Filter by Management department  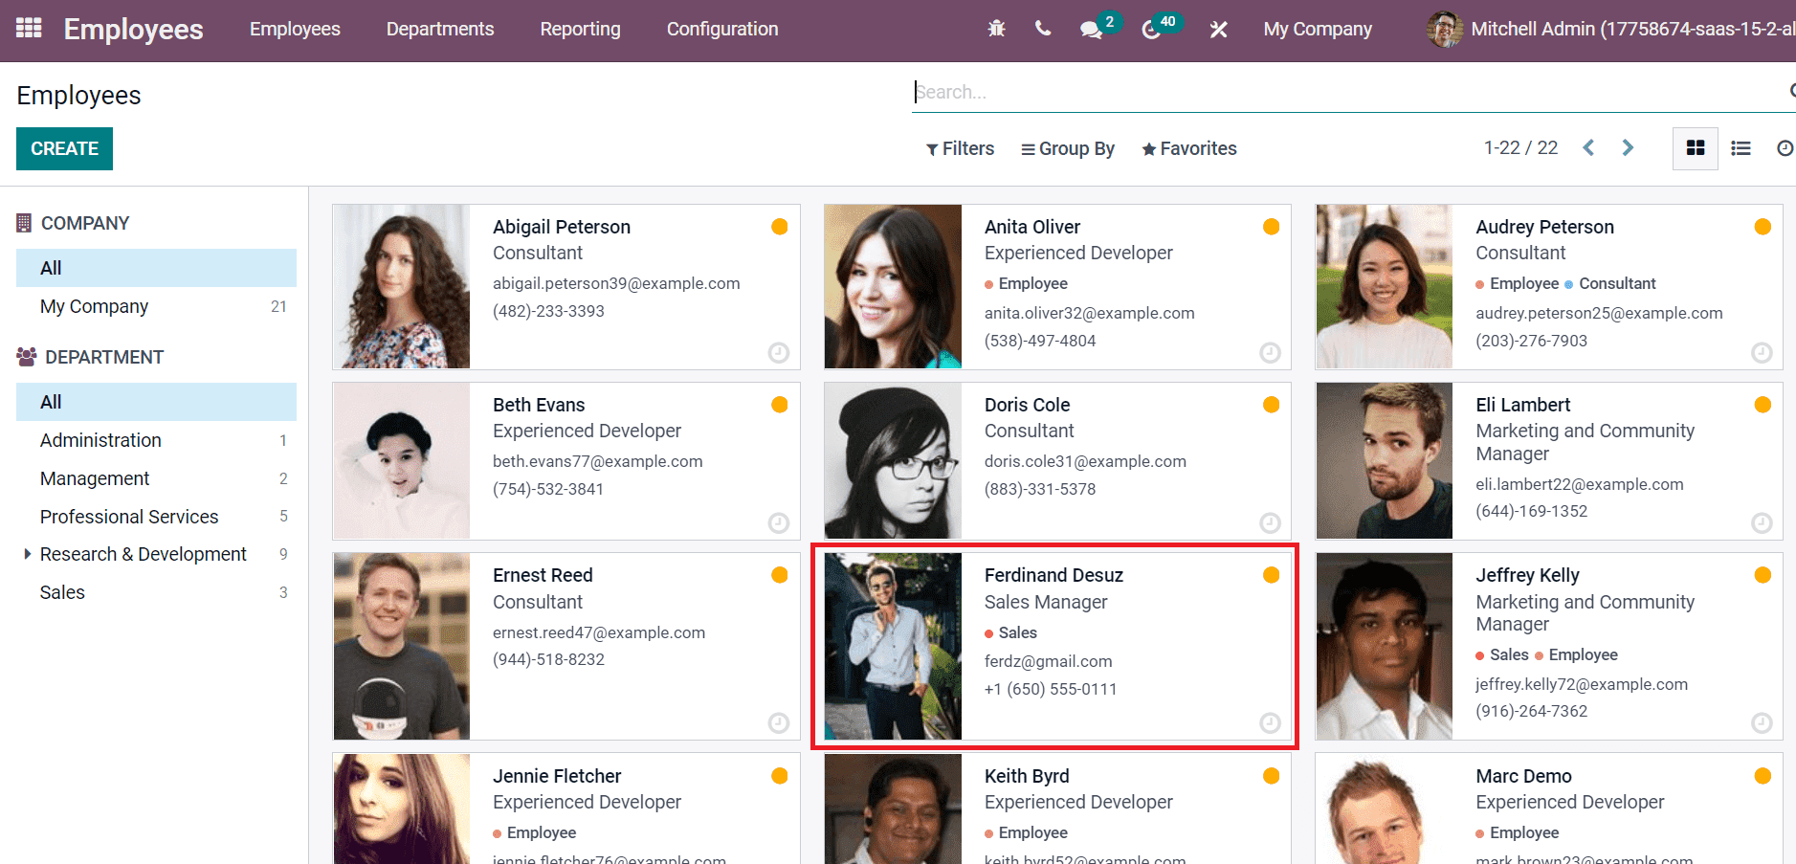click(156, 478)
